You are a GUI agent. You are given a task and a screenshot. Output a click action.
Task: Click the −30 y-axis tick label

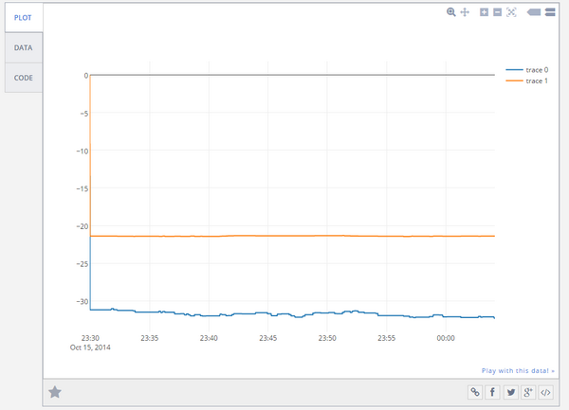(83, 301)
